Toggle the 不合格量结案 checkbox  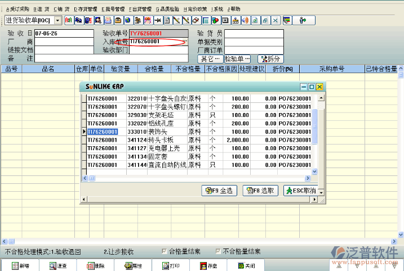click(x=218, y=251)
